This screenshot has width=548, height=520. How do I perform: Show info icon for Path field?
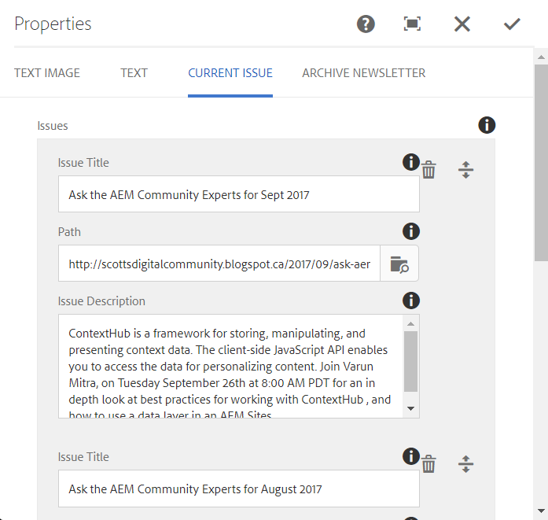410,231
